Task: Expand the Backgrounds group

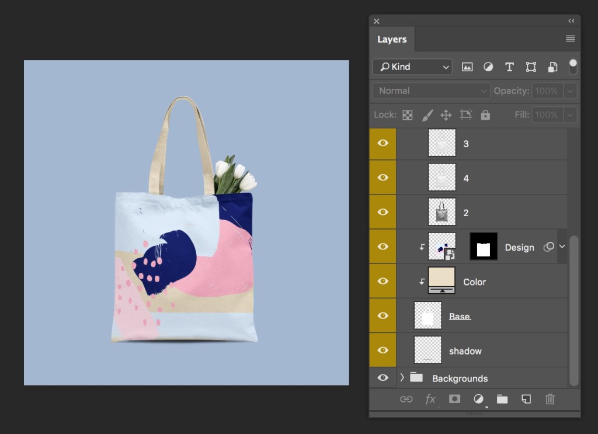Action: [x=401, y=378]
